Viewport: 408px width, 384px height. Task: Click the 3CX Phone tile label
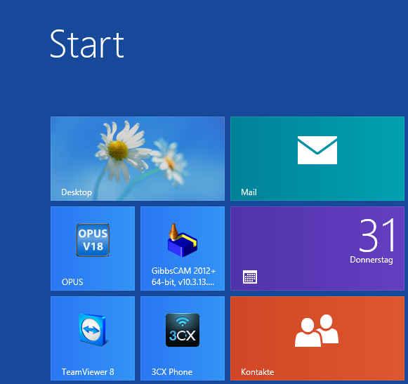pyautogui.click(x=172, y=372)
